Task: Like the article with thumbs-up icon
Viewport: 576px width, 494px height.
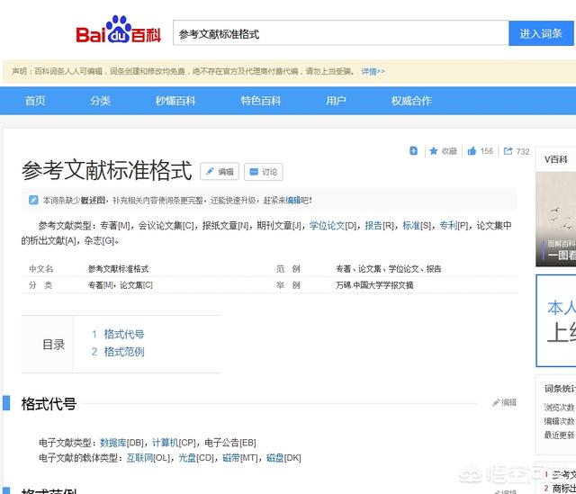Action: click(x=472, y=151)
